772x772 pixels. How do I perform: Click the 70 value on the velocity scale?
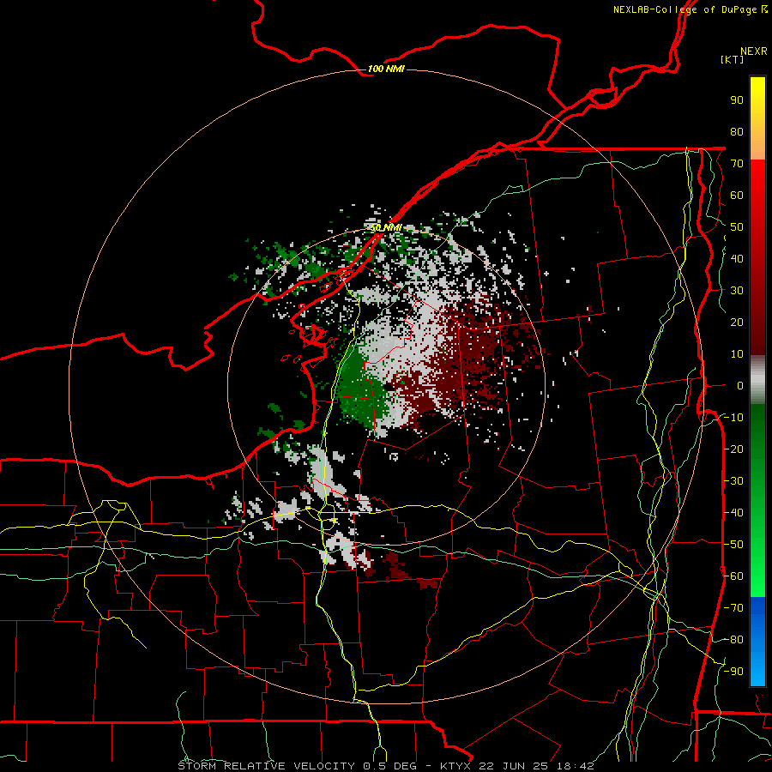tap(737, 164)
